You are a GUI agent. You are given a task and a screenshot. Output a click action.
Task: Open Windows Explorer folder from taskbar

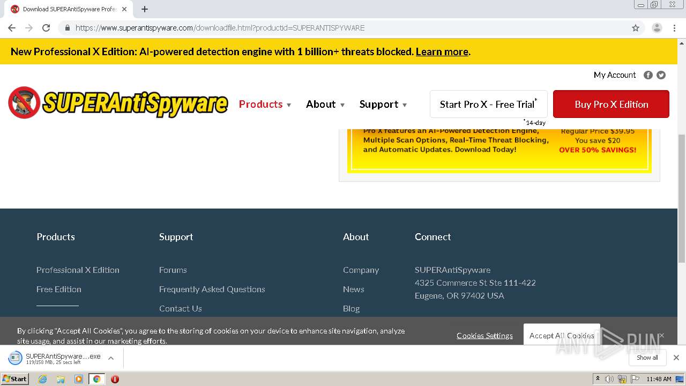(61, 379)
